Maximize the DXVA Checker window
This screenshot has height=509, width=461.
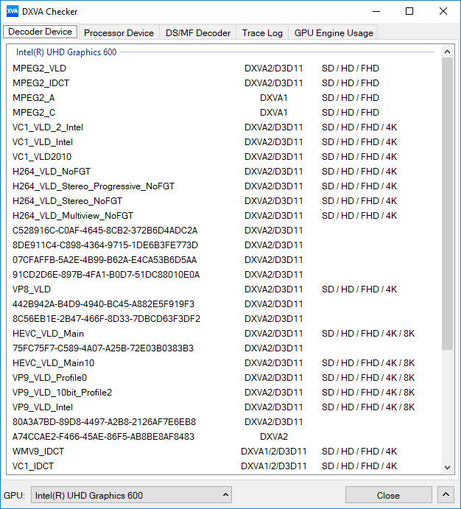(x=409, y=11)
